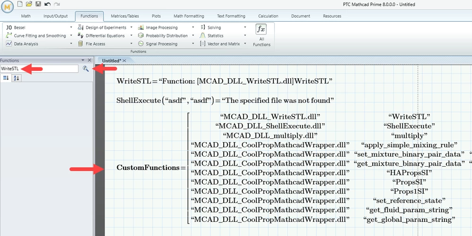Viewport: 472px width, 236px height.
Task: Click the Open folder icon
Action: [x=29, y=4]
